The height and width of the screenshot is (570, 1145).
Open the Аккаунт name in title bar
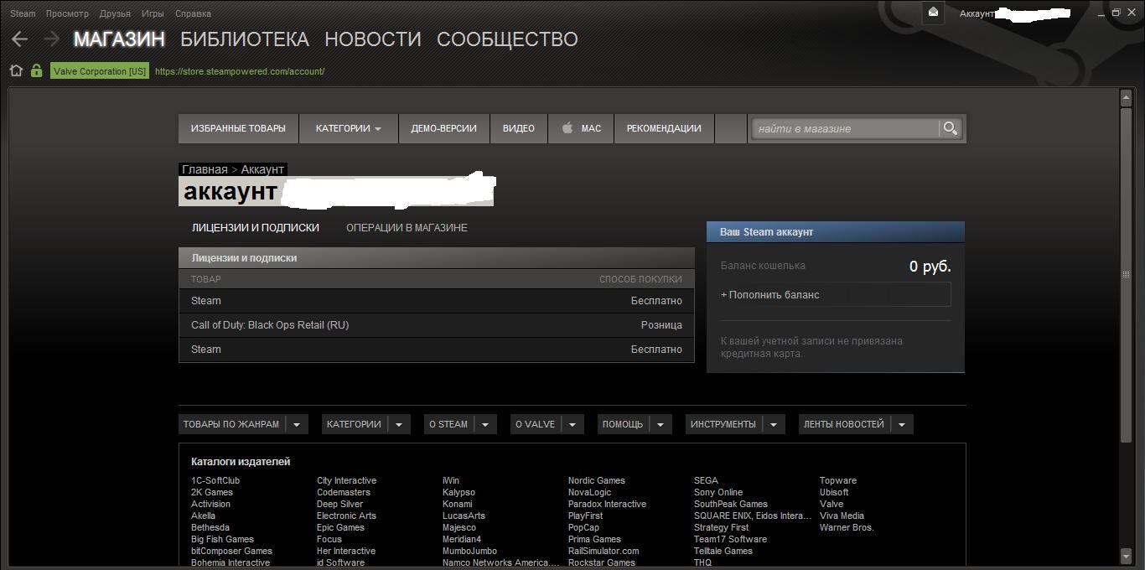pyautogui.click(x=1015, y=13)
